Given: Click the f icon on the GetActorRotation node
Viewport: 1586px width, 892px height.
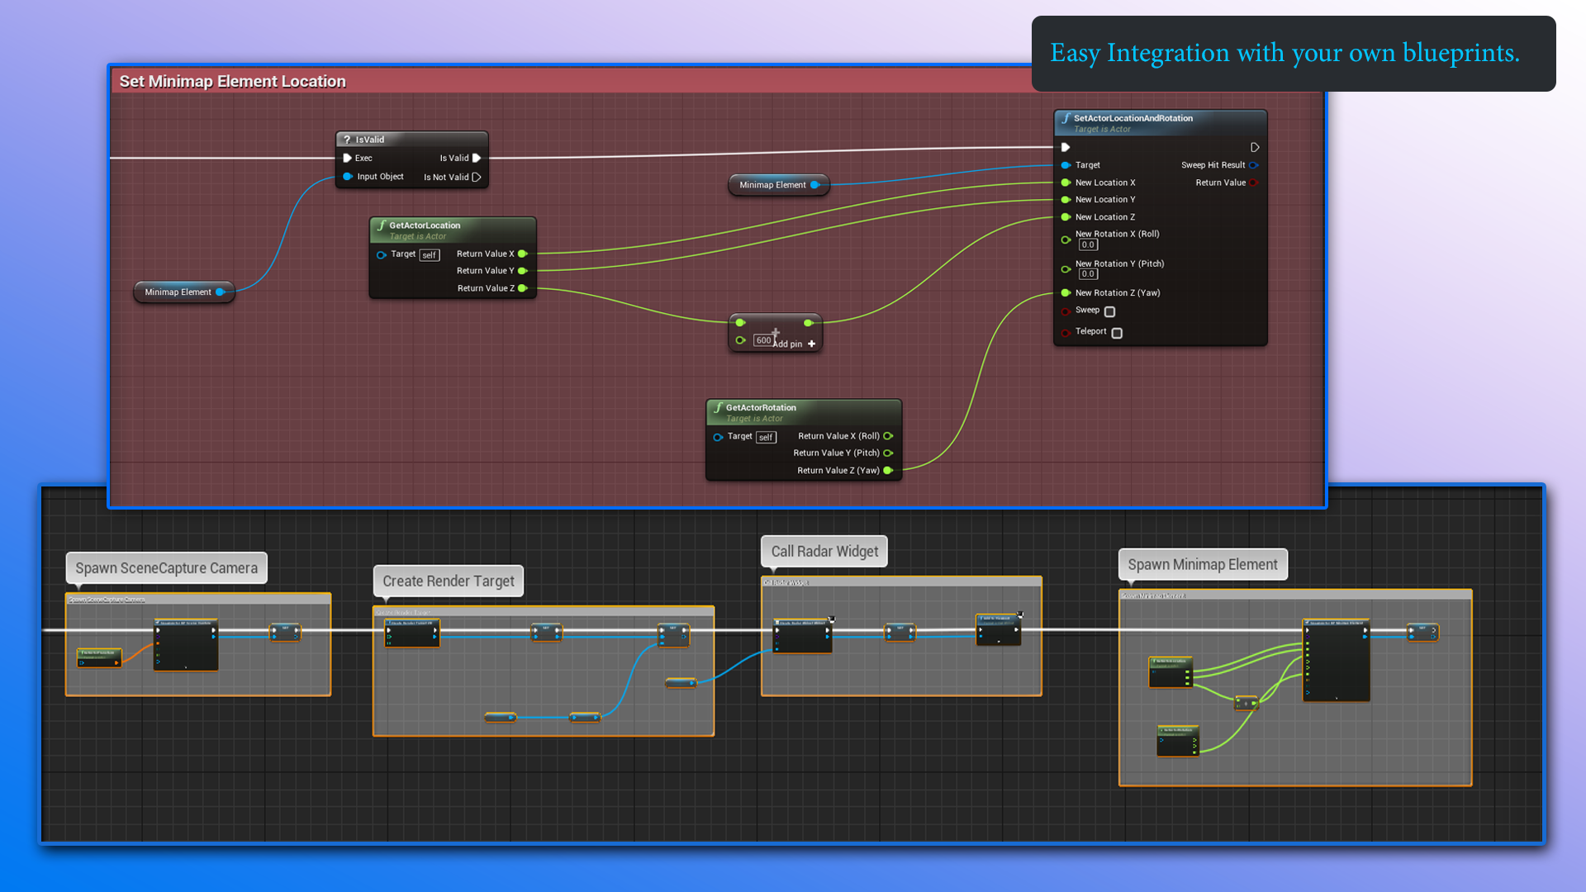Looking at the screenshot, I should click(717, 407).
